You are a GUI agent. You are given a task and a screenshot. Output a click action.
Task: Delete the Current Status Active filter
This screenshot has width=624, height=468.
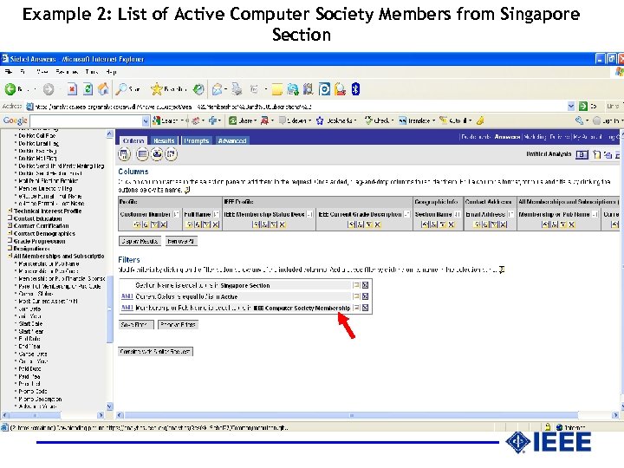[x=365, y=296]
